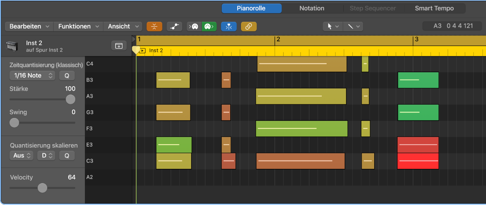Screen dimensions: 486x205
Task: Open the 1/16 Note quantize dropdown
Action: (32, 76)
